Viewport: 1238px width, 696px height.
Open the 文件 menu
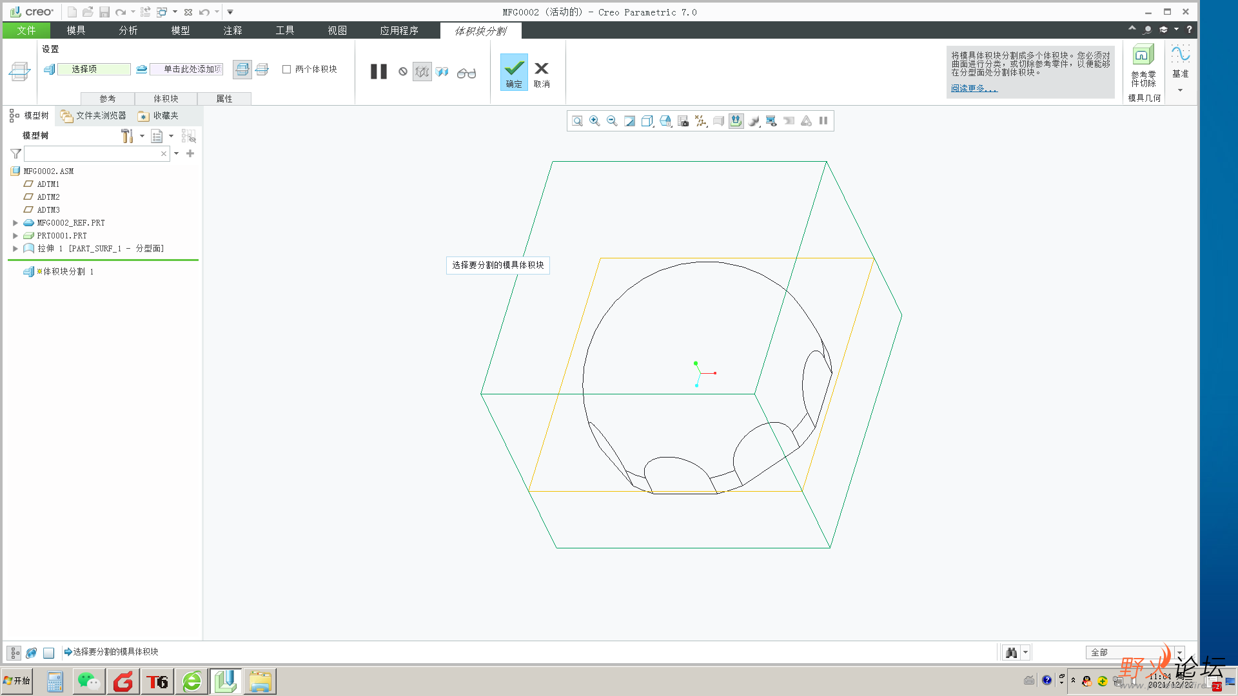coord(26,30)
